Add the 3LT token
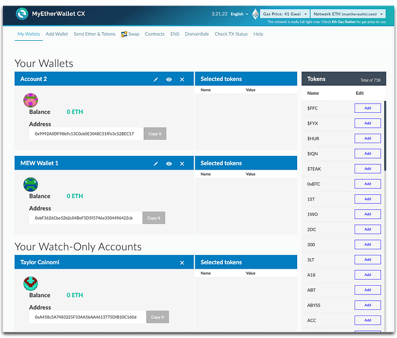 [368, 260]
